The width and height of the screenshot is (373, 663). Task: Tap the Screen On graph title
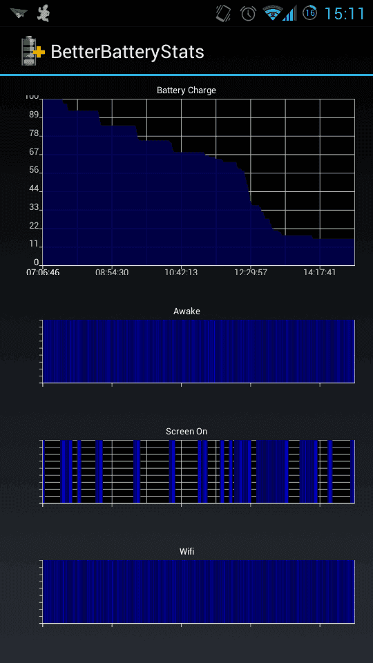(186, 431)
